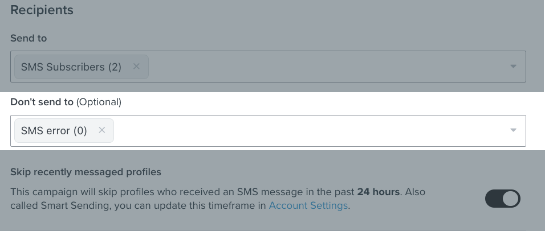Click the count (0) in SMS error chip
Image resolution: width=545 pixels, height=231 pixels.
pyautogui.click(x=80, y=131)
